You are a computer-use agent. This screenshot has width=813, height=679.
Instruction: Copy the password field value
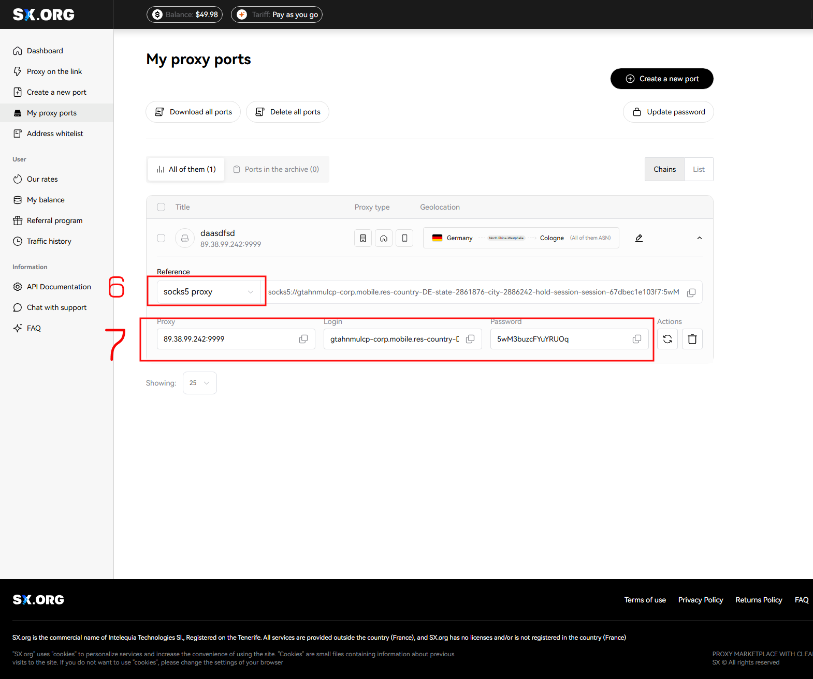coord(637,339)
